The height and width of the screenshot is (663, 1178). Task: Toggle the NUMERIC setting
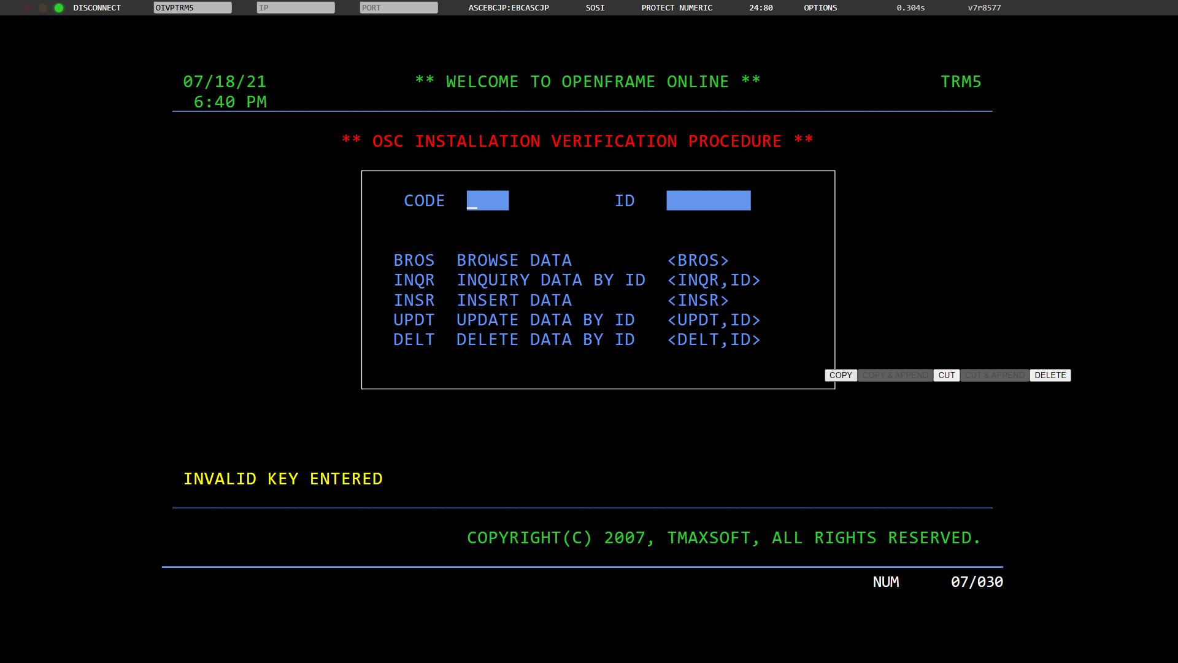(x=696, y=8)
